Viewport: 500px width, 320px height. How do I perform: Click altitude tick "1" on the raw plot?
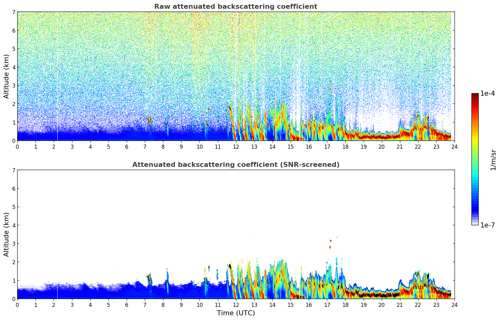point(14,122)
